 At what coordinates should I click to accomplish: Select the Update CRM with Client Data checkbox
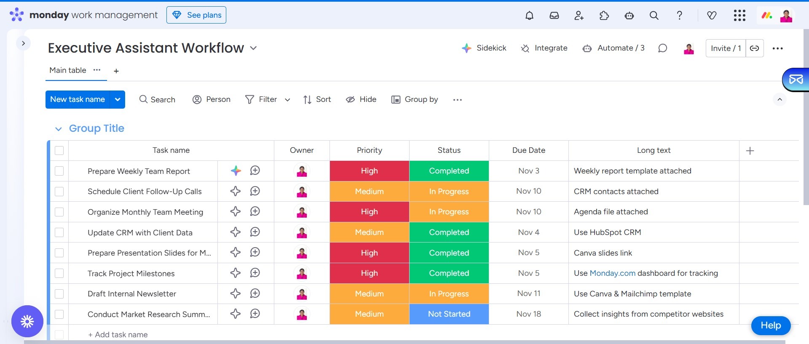[59, 232]
